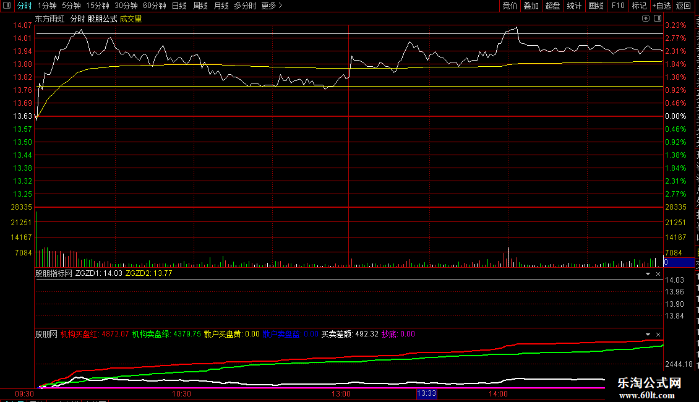Click the 13.63 previous close price label

click(22, 116)
